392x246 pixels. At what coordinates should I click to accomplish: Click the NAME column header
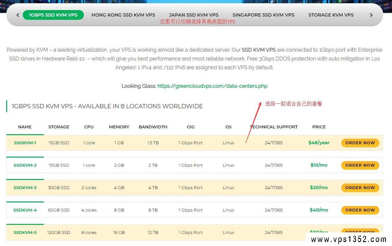(x=25, y=127)
